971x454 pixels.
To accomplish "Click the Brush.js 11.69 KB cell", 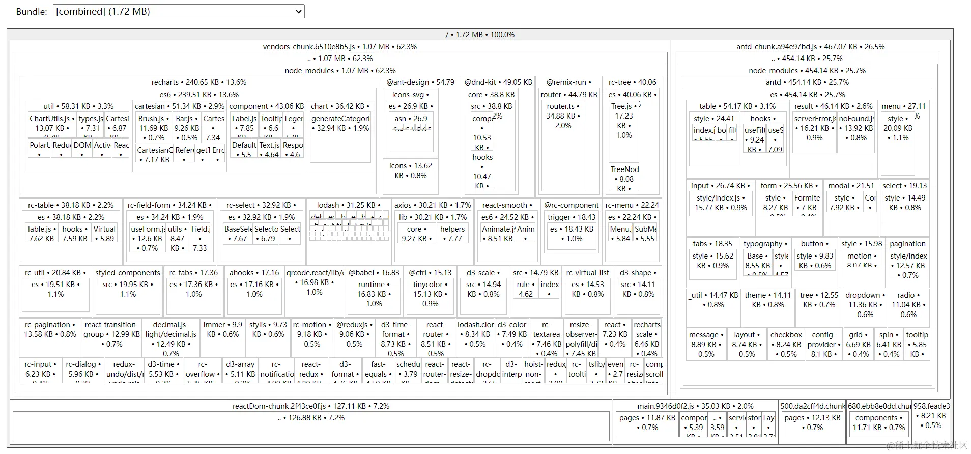I will pyautogui.click(x=153, y=128).
